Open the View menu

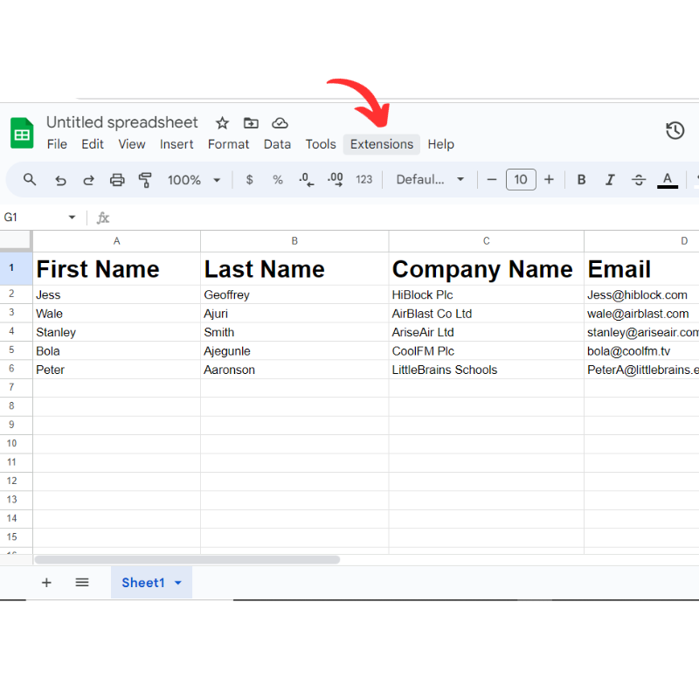pyautogui.click(x=132, y=144)
